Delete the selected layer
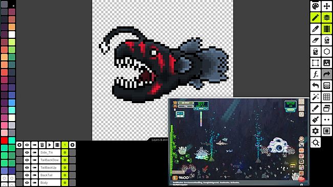333x187 pixels. point(42,145)
